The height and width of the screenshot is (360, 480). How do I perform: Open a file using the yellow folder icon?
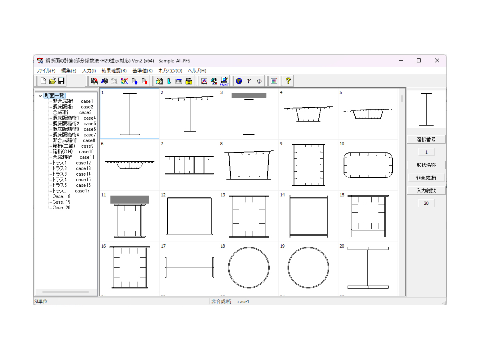(52, 81)
